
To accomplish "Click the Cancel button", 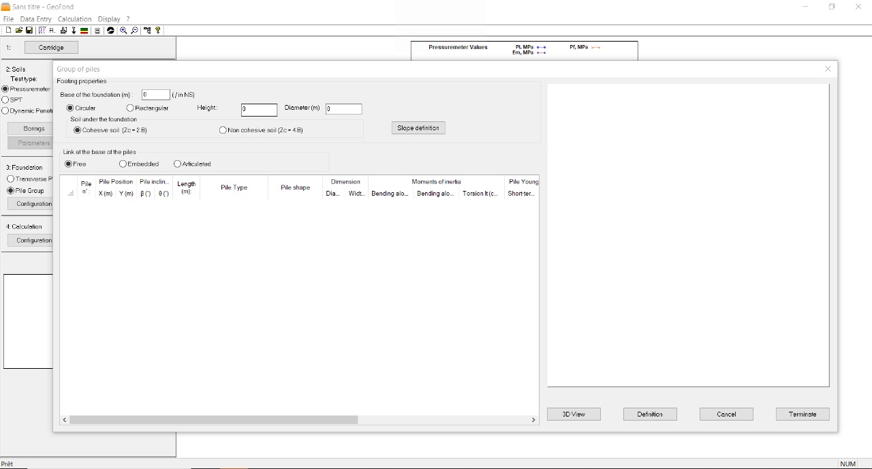I will pos(726,414).
